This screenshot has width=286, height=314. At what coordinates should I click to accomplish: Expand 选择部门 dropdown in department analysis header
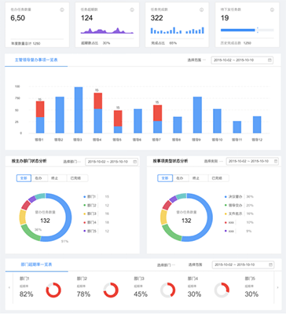pos(72,162)
